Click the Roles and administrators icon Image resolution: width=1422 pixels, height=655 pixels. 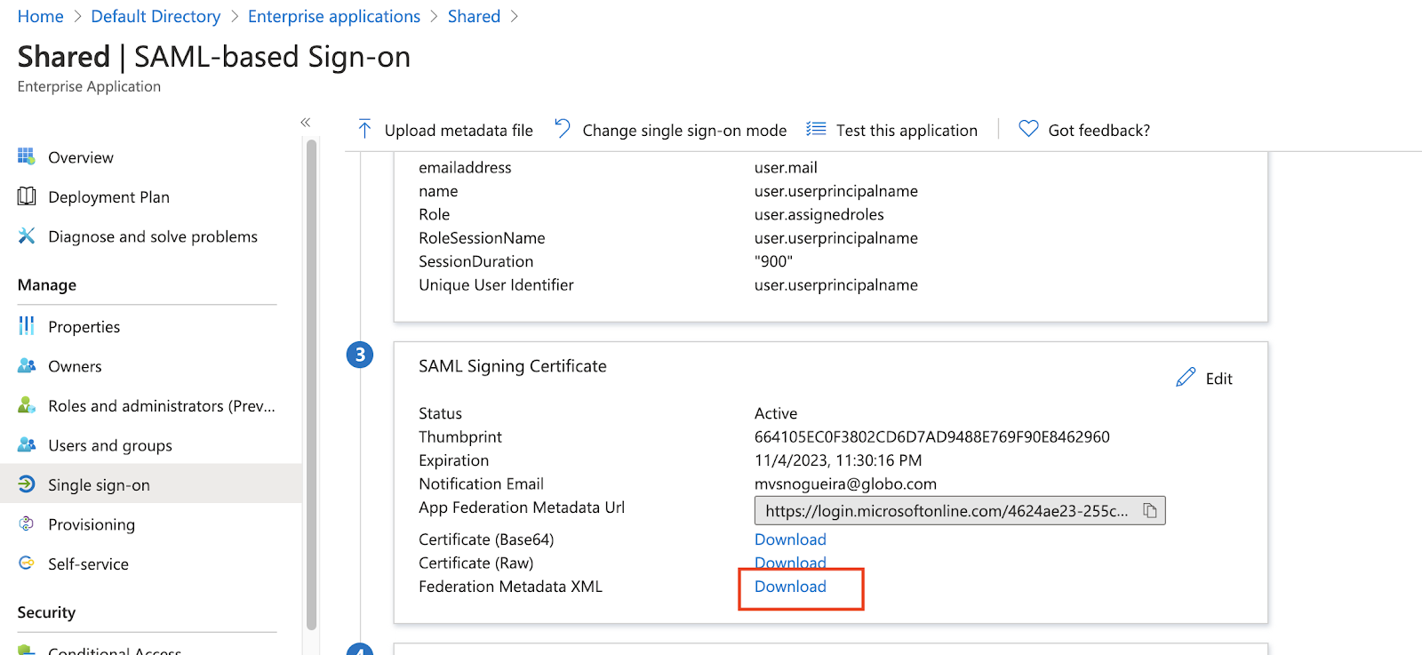[27, 405]
